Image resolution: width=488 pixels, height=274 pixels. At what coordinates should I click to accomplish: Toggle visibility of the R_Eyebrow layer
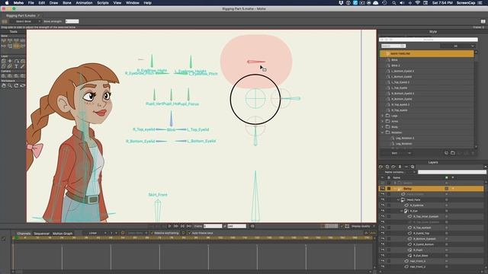(x=383, y=205)
